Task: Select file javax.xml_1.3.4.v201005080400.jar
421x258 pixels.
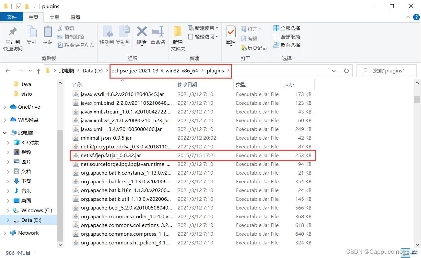Action: (121, 129)
